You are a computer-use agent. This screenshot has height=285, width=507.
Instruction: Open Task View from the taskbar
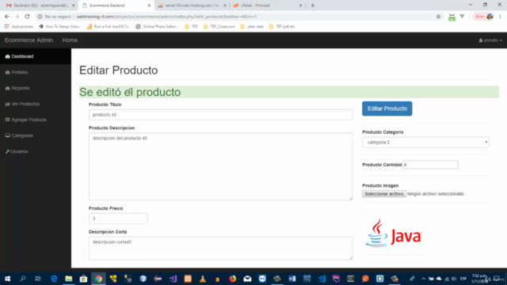click(38, 279)
